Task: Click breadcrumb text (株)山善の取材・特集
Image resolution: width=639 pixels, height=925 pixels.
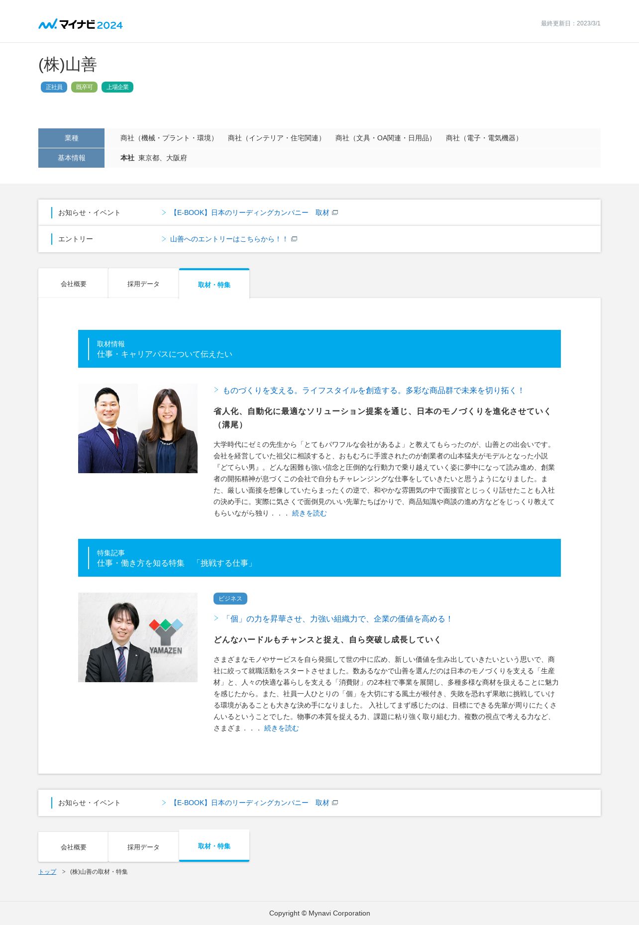Action: [x=99, y=872]
